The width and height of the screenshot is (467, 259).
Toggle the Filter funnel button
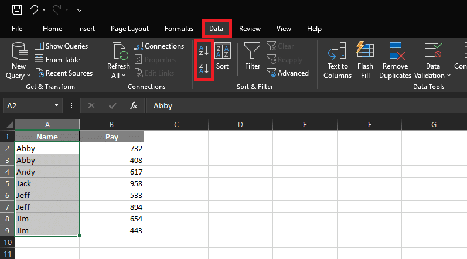pos(253,57)
